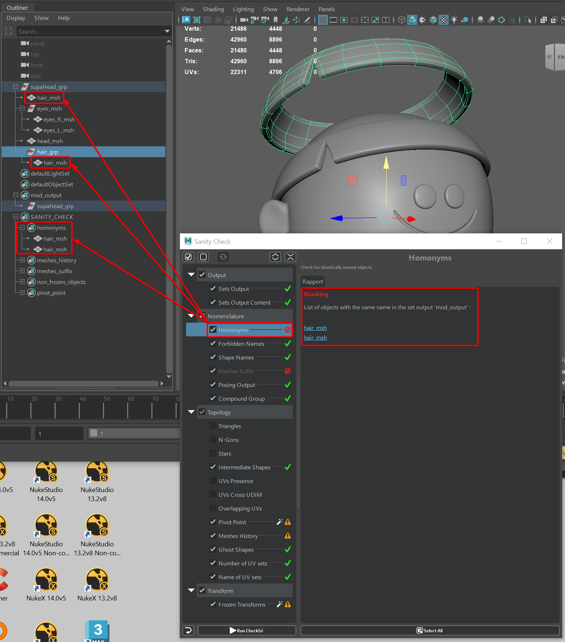Click Pivot Point auto-fix wand icon

point(280,522)
